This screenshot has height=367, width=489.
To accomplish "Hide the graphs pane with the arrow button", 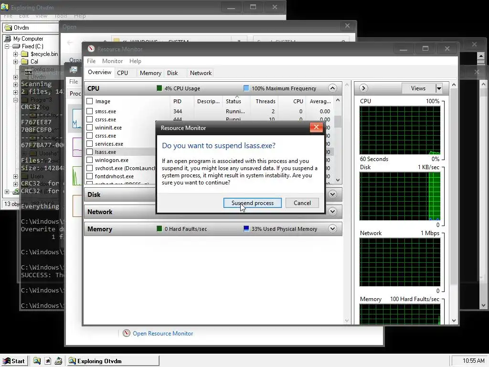I will tap(363, 88).
